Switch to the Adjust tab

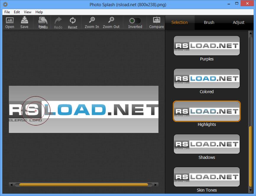click(x=239, y=22)
